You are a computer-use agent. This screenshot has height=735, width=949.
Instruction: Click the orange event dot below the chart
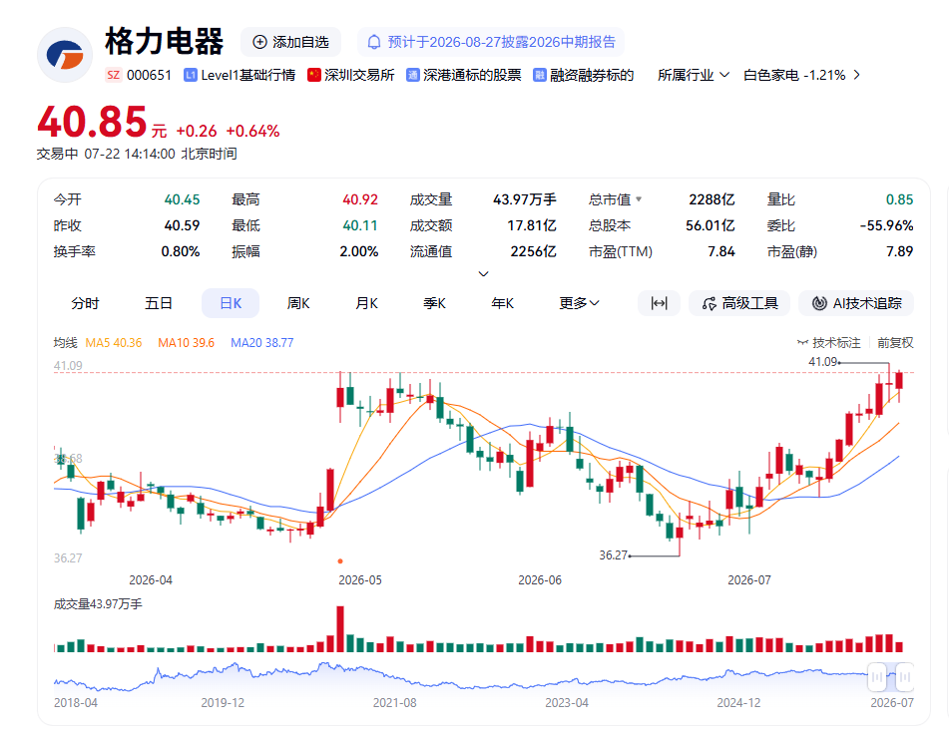coord(340,561)
